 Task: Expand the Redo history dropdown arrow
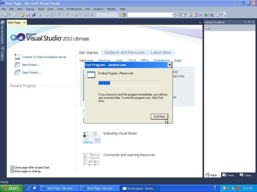point(72,15)
